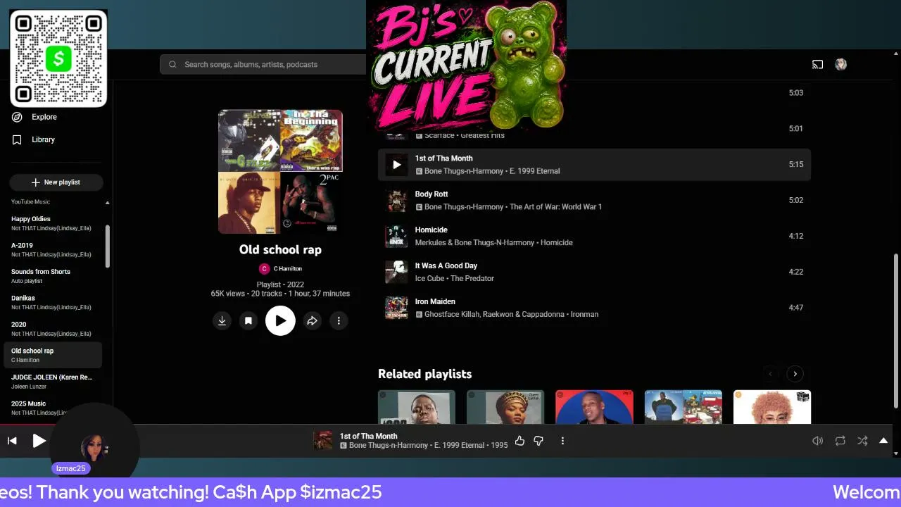Open the playlist more-options menu
The height and width of the screenshot is (507, 901).
[x=339, y=321]
